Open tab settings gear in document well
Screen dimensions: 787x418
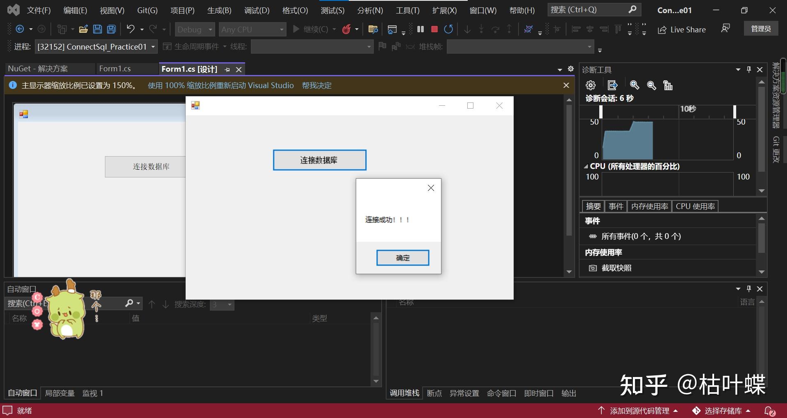(x=571, y=69)
